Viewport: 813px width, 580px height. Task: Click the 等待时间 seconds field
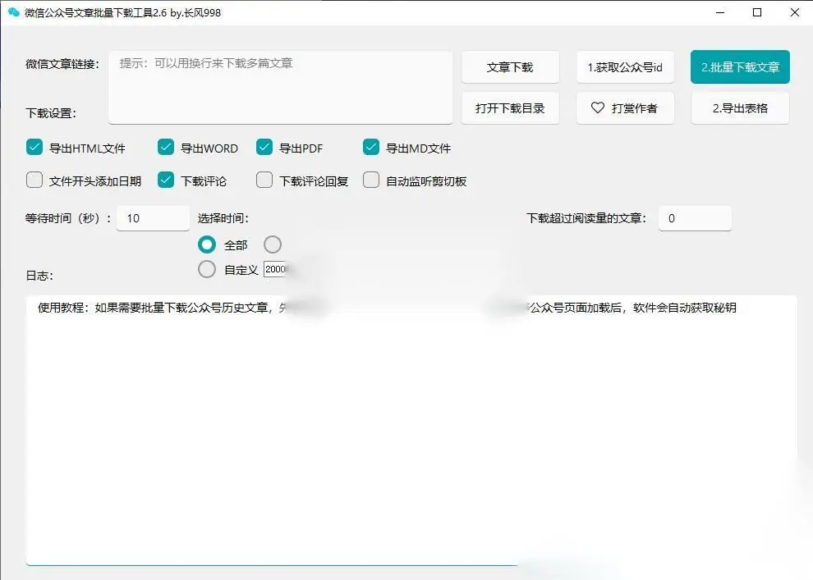click(153, 218)
